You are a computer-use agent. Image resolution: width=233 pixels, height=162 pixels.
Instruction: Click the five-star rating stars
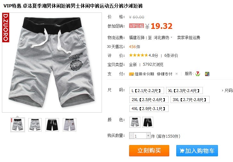(x=138, y=55)
